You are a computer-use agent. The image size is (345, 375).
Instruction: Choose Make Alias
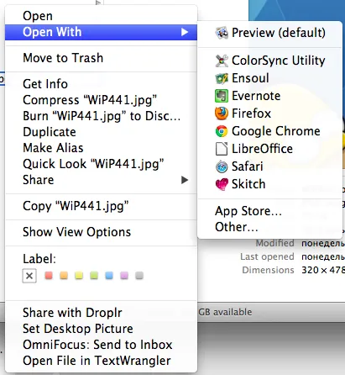click(x=101, y=148)
